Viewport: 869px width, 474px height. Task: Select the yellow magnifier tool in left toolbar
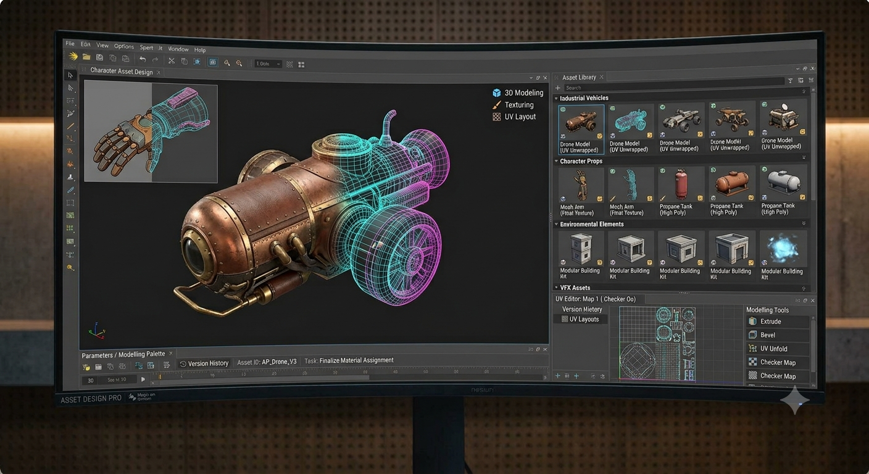tap(70, 267)
